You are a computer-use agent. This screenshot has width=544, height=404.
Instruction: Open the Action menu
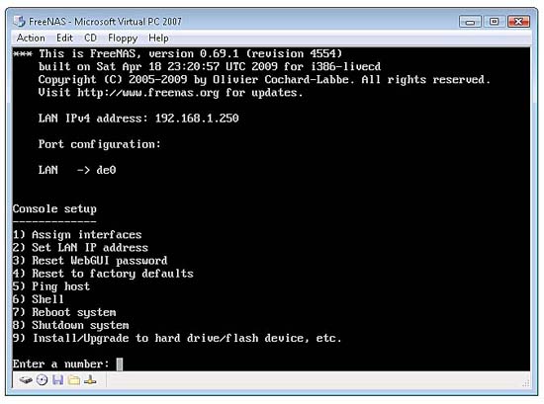pos(31,38)
